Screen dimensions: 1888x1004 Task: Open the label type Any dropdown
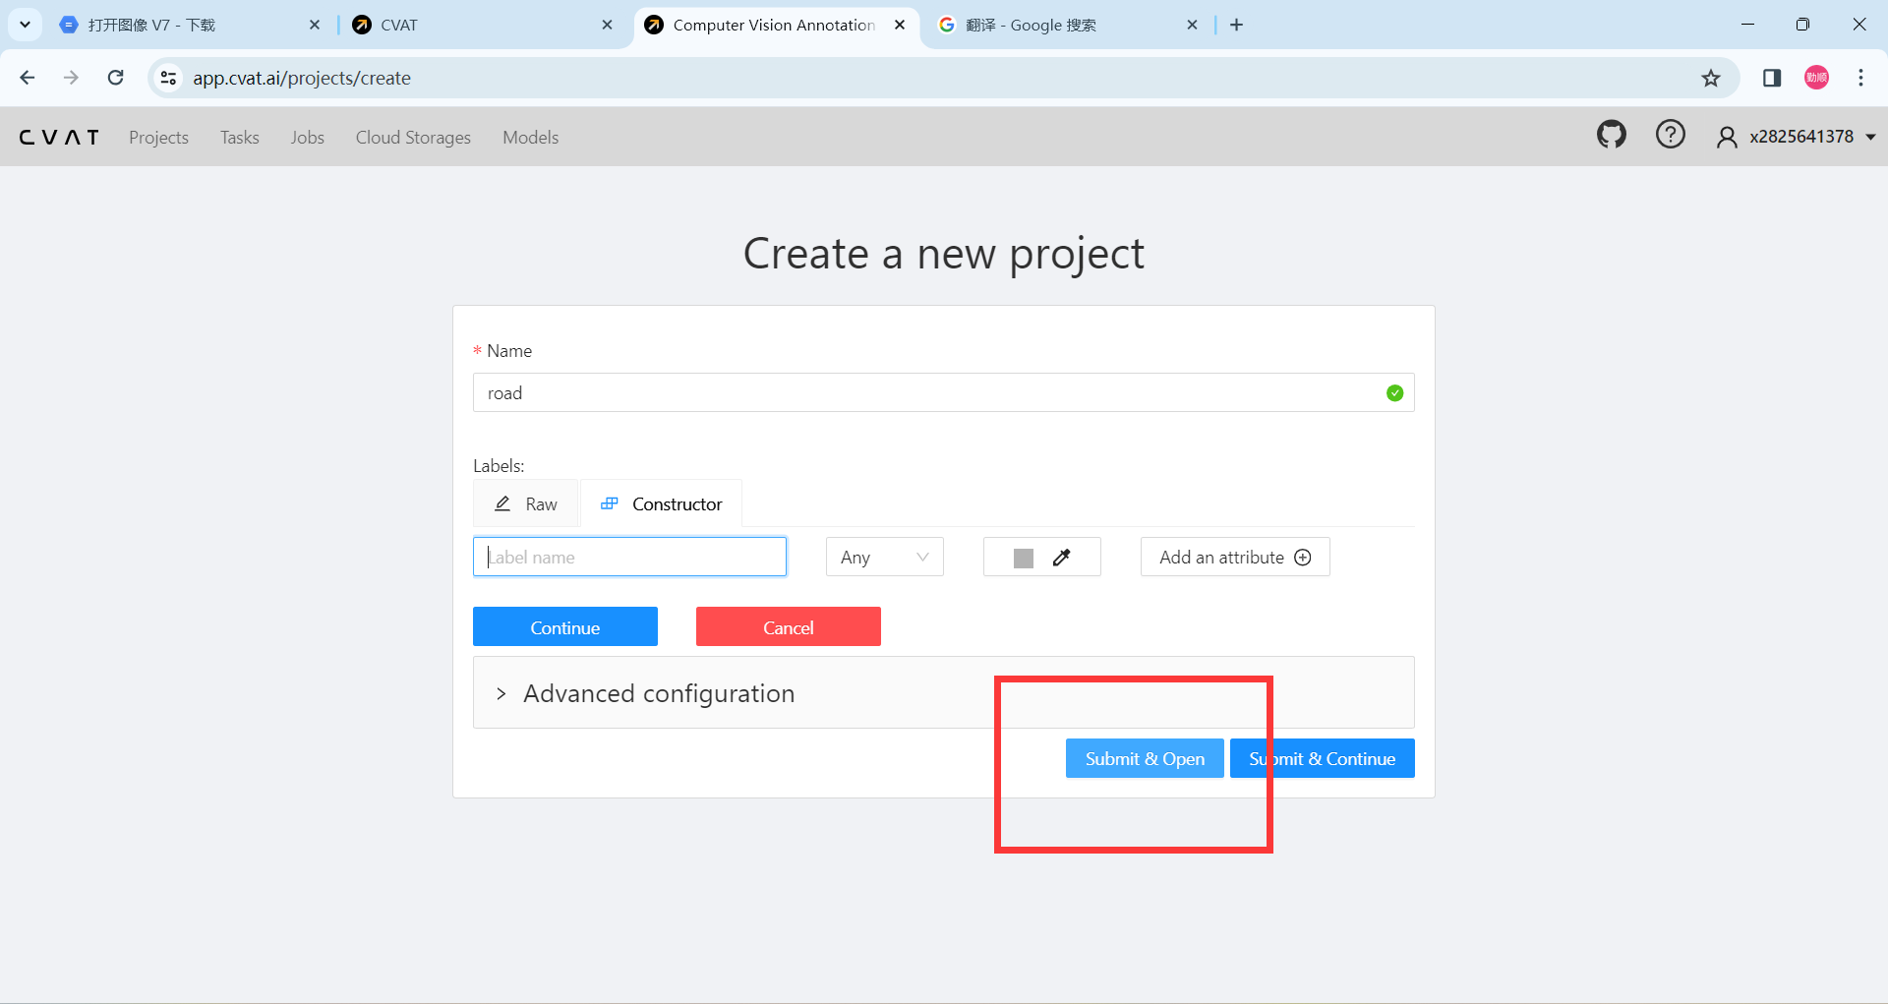tap(885, 558)
